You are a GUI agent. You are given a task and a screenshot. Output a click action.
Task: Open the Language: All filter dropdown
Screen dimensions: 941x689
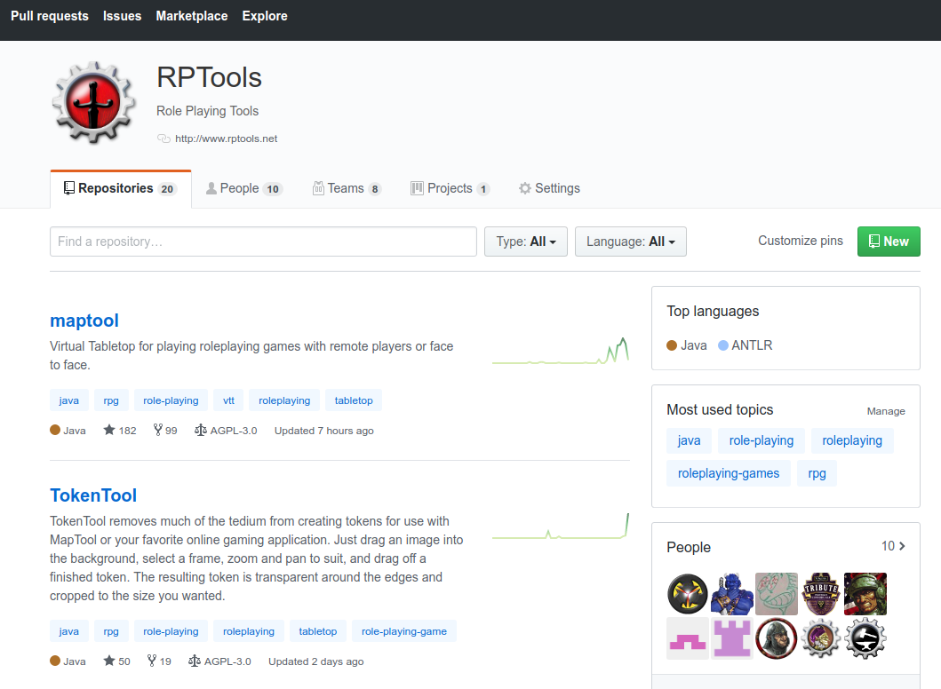631,242
